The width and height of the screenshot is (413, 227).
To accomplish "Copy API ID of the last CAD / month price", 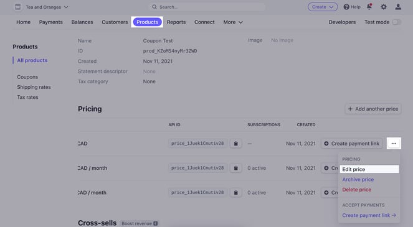I will (x=235, y=193).
